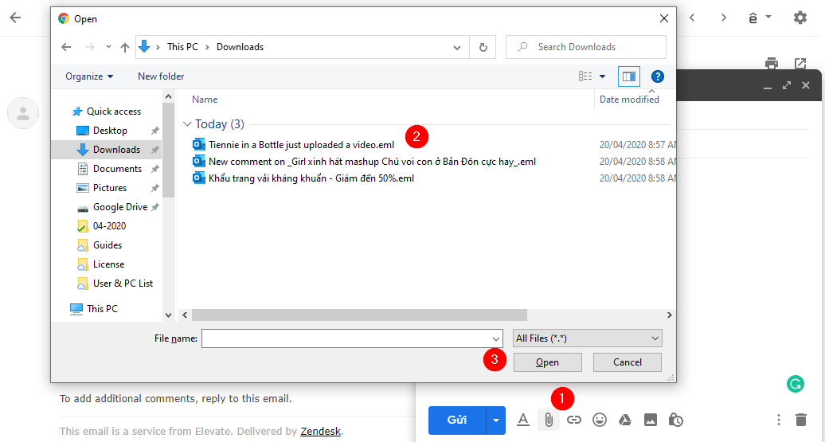This screenshot has height=442, width=825.
Task: Collapse the Today group chevron
Action: [187, 124]
